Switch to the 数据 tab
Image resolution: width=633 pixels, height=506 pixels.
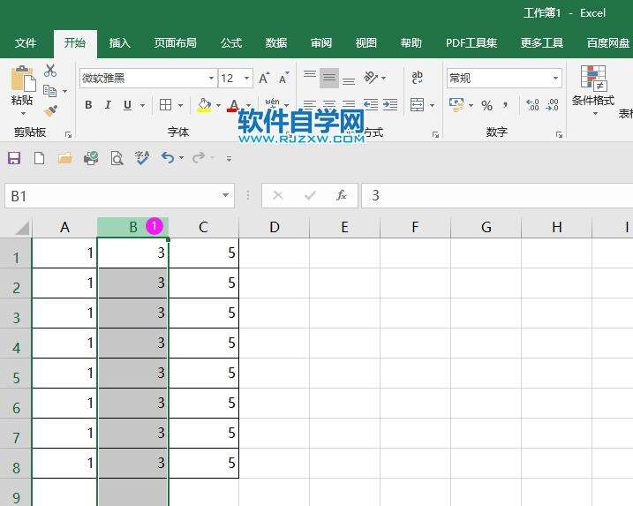click(x=276, y=42)
